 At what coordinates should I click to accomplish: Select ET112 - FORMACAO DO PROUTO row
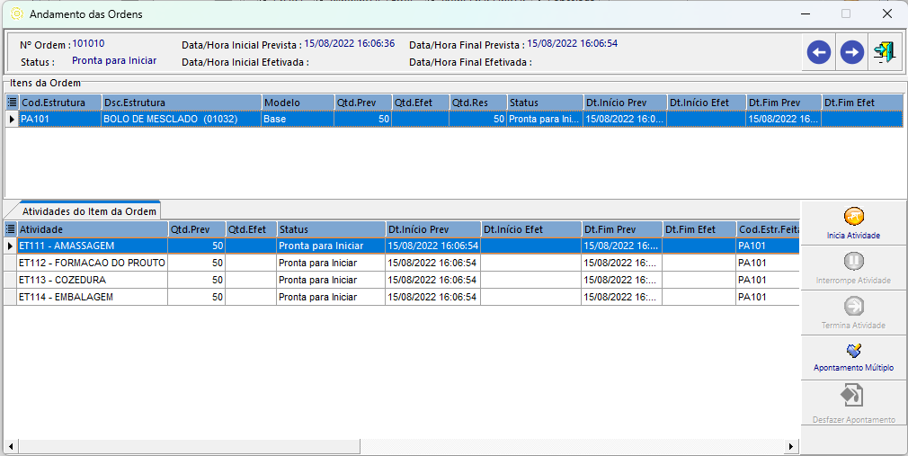point(92,263)
